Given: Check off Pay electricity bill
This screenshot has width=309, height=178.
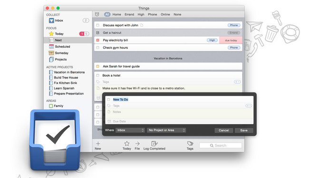Looking at the screenshot, I should click(x=98, y=40).
